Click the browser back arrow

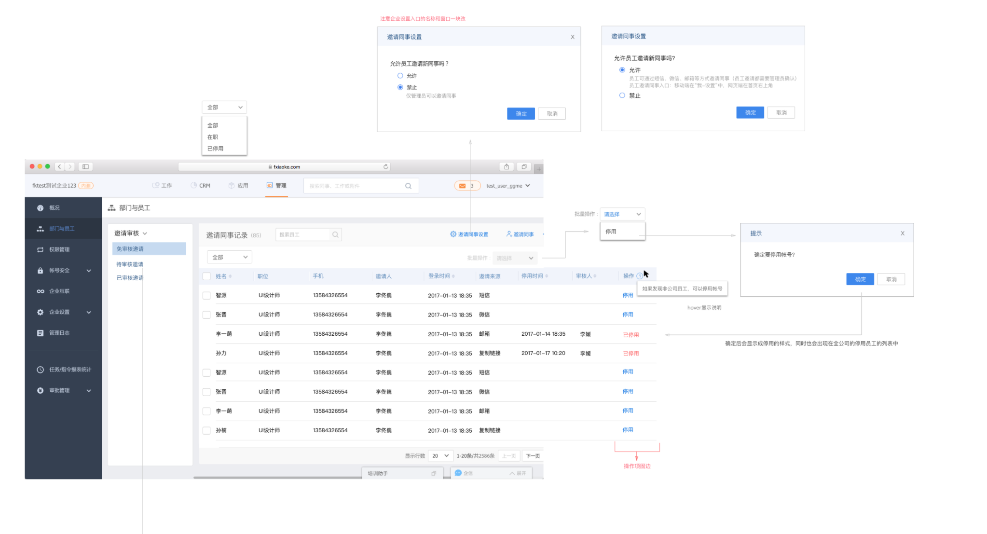coord(59,166)
